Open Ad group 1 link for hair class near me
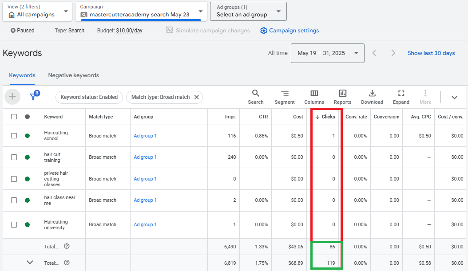This screenshot has height=271, width=468. click(x=145, y=200)
